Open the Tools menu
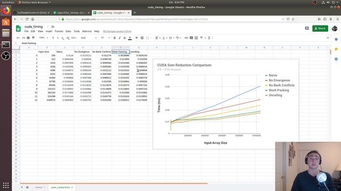Viewport: 341px width, 191px height. [77, 31]
